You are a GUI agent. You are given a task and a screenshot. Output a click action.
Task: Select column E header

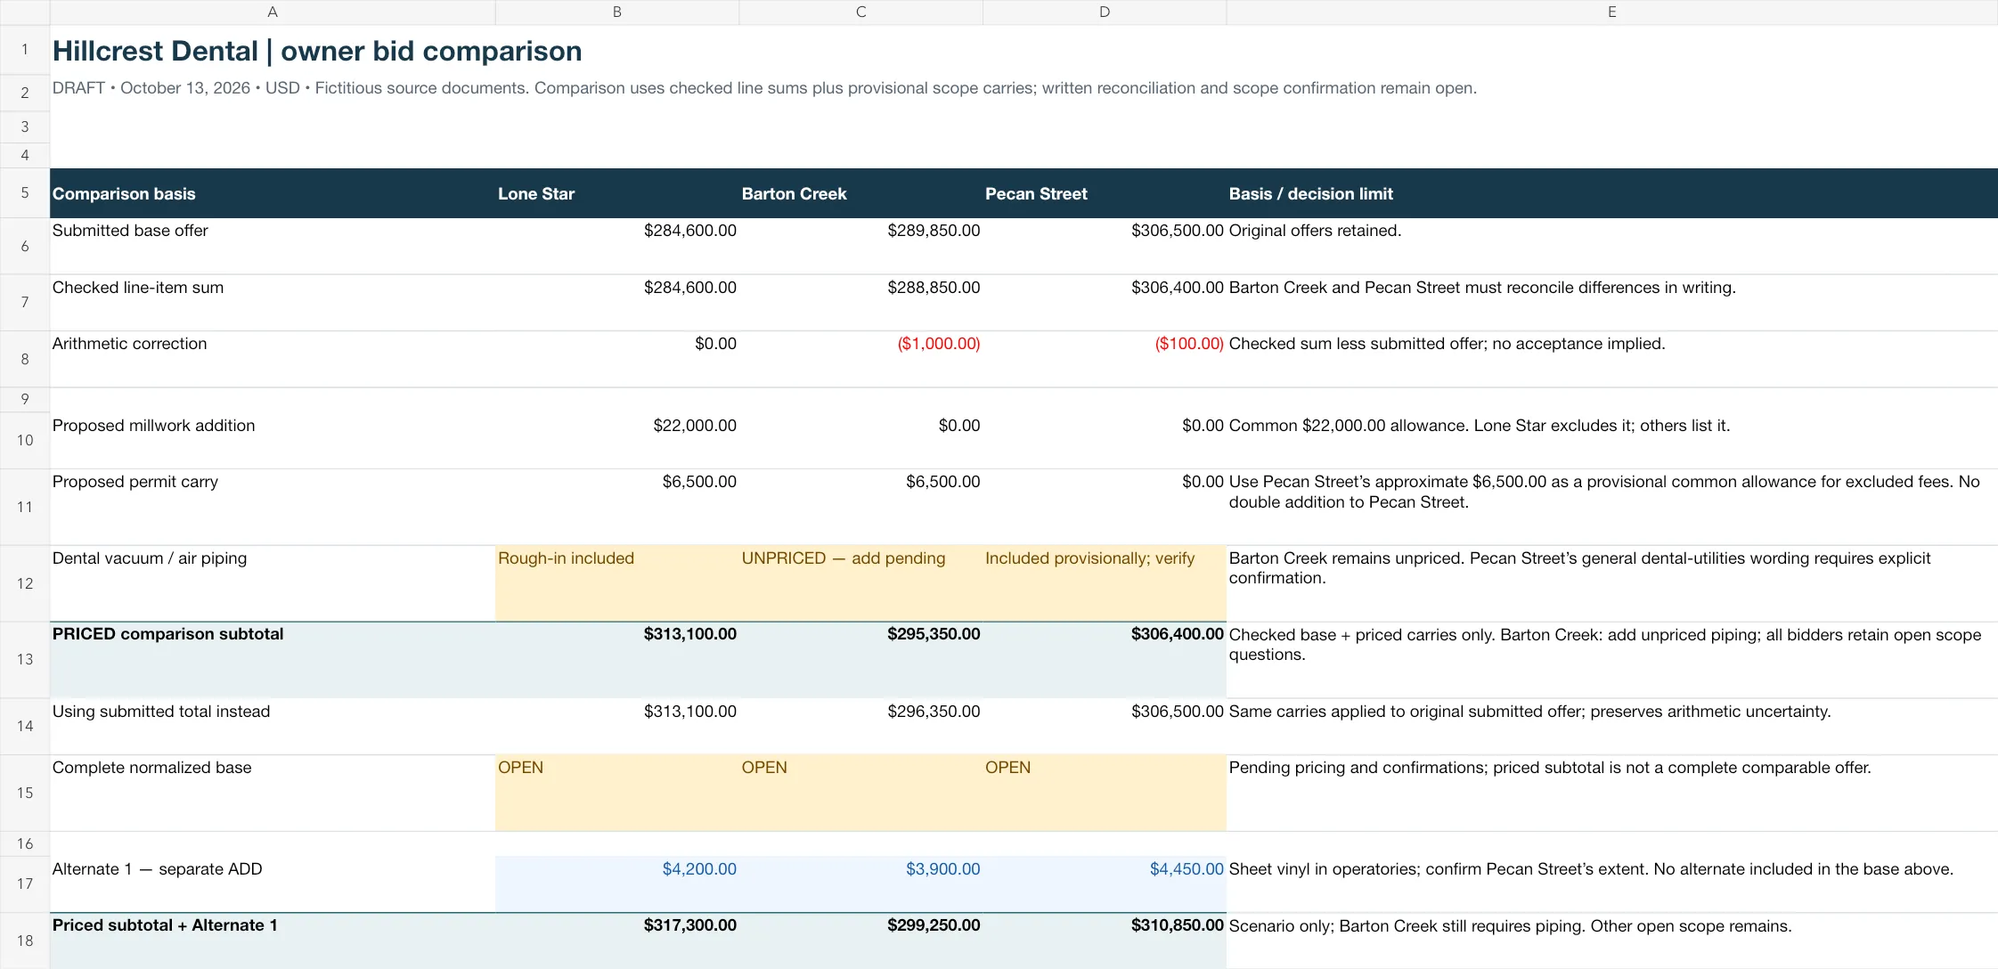coord(1612,12)
